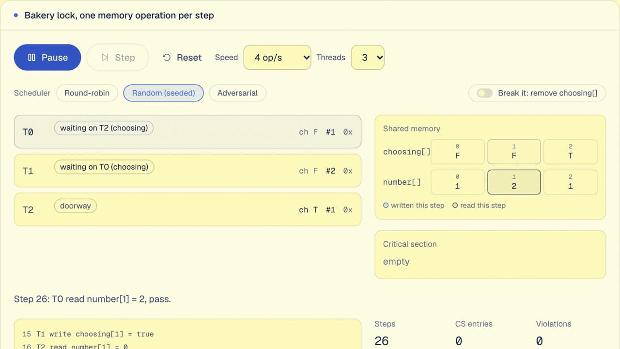This screenshot has width=620, height=349.
Task: Open the Speed dropdown showing 4 op/s
Action: pyautogui.click(x=277, y=57)
